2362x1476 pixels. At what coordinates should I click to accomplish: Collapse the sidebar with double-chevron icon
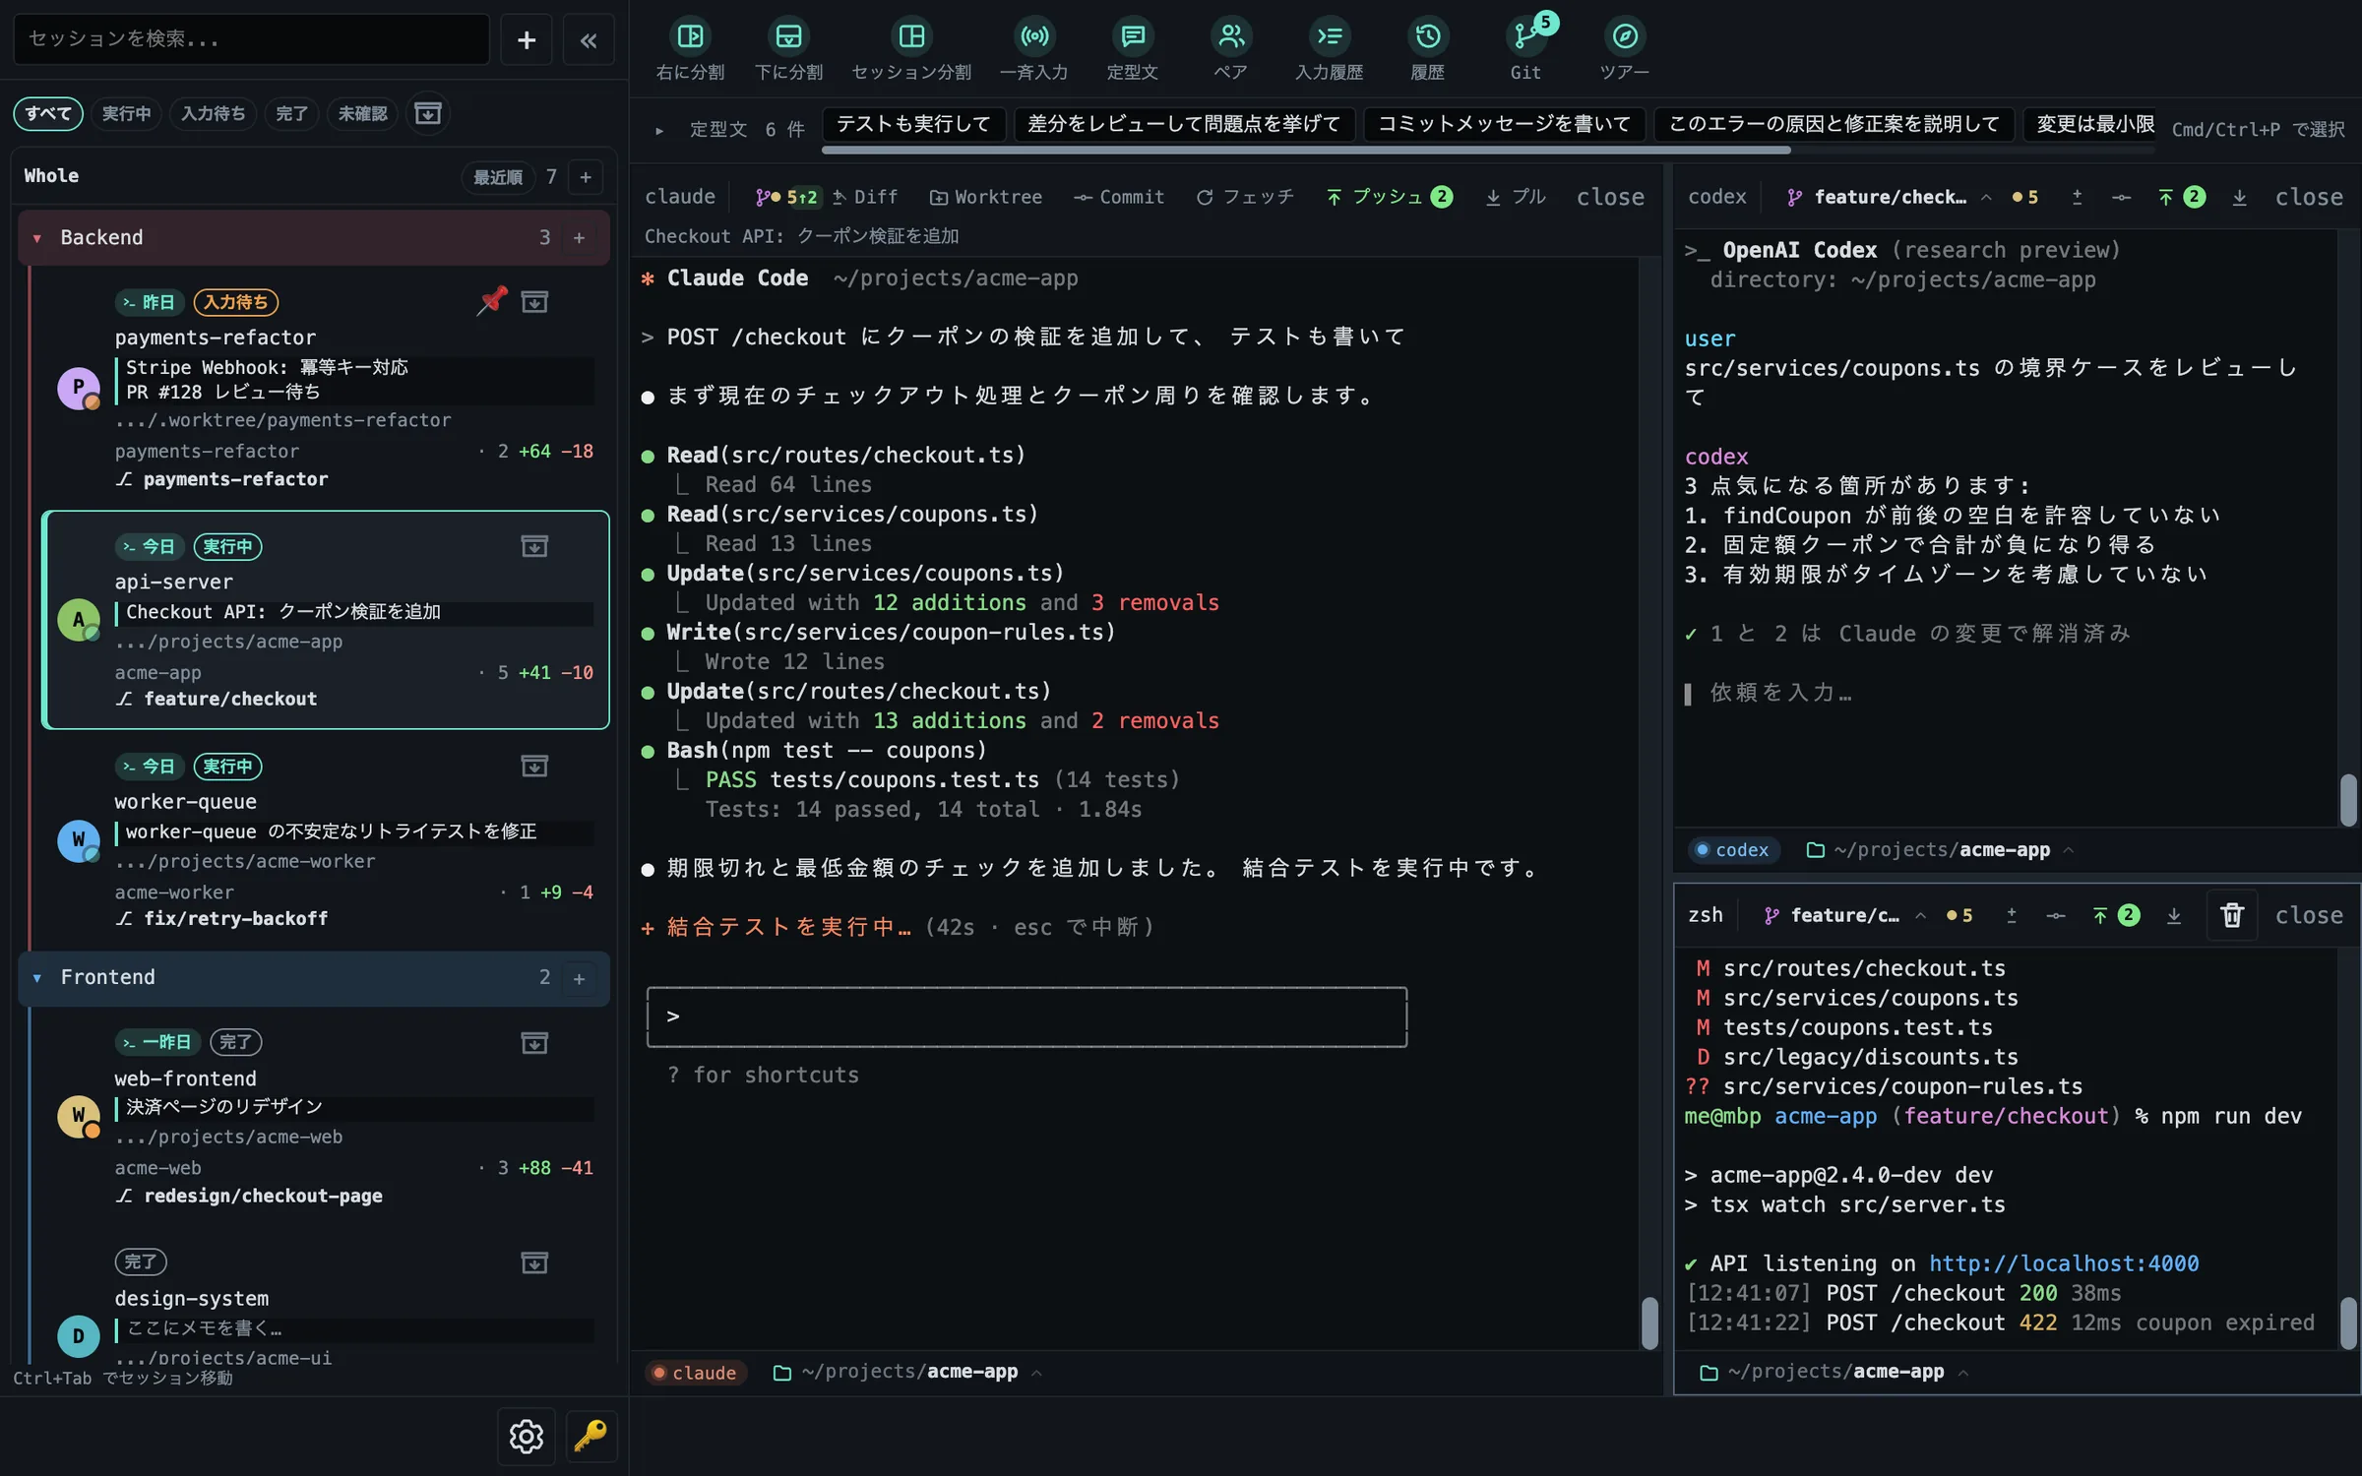(x=589, y=39)
